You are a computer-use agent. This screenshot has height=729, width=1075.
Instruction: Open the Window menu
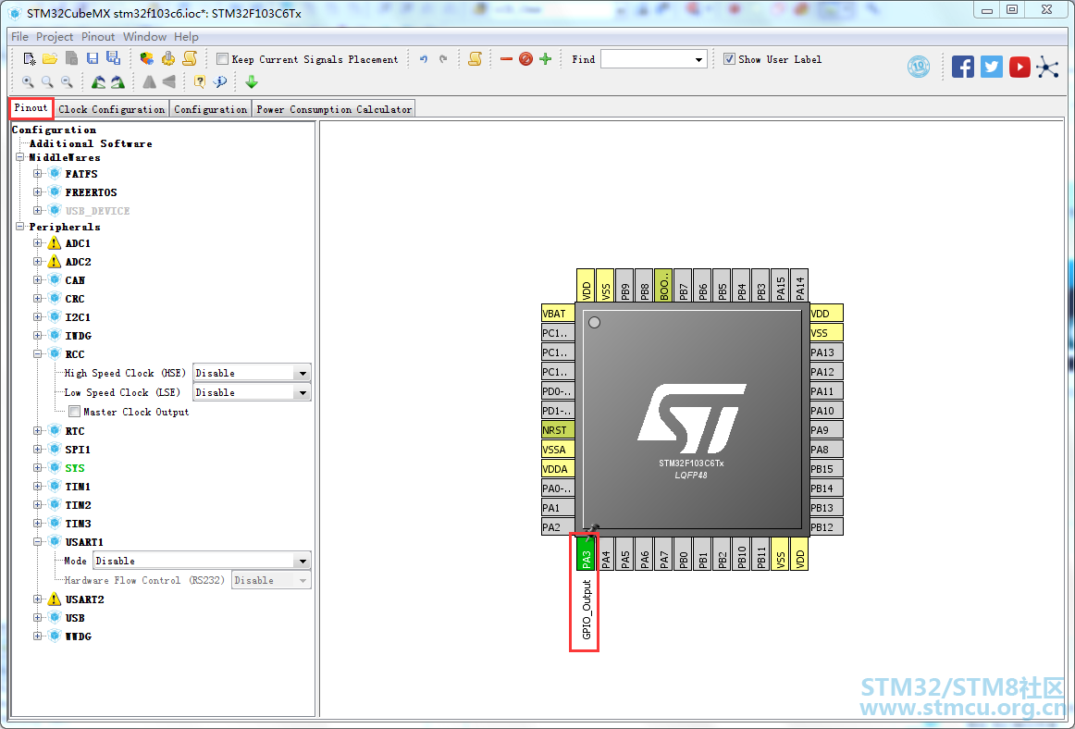[x=144, y=37]
